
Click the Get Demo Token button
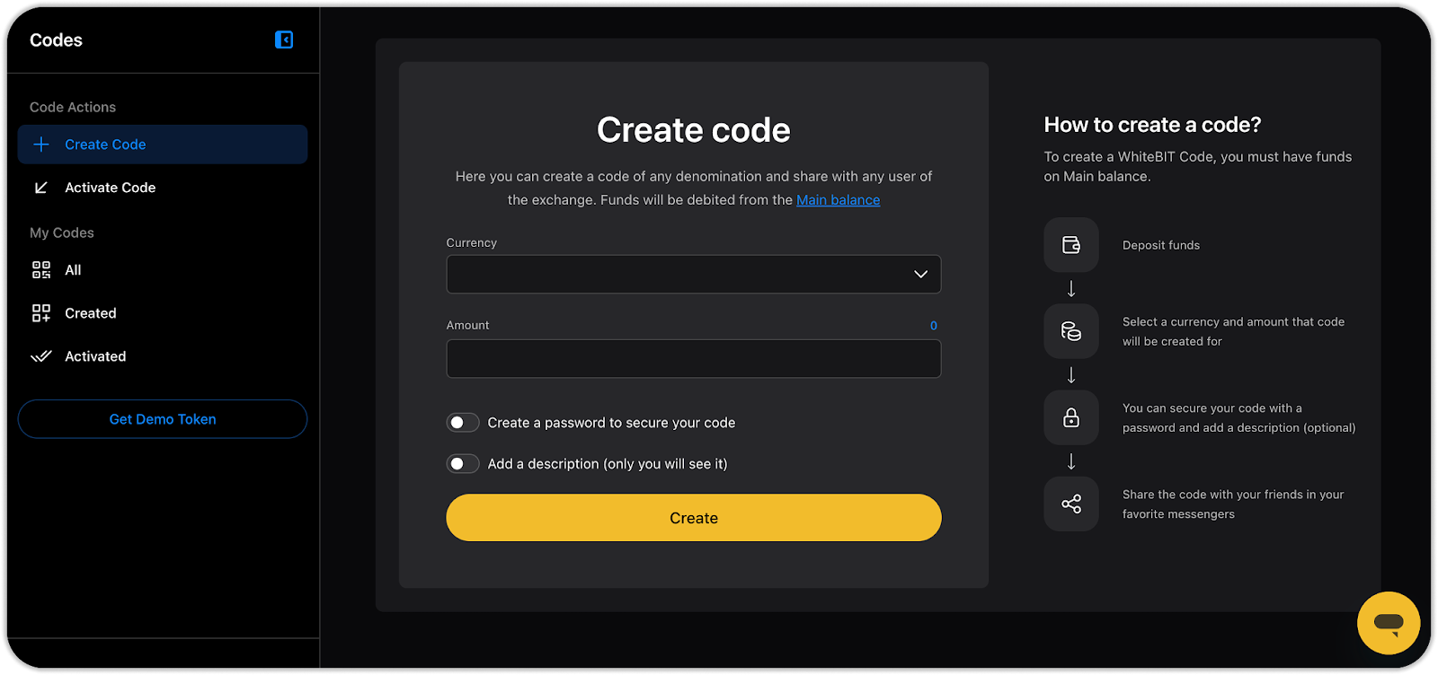pyautogui.click(x=163, y=419)
